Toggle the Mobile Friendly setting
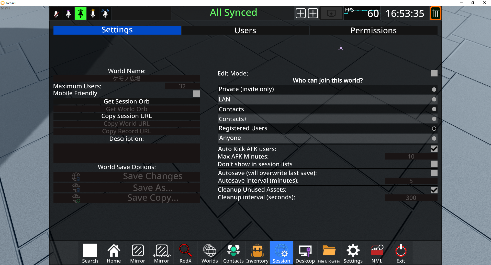 tap(196, 94)
